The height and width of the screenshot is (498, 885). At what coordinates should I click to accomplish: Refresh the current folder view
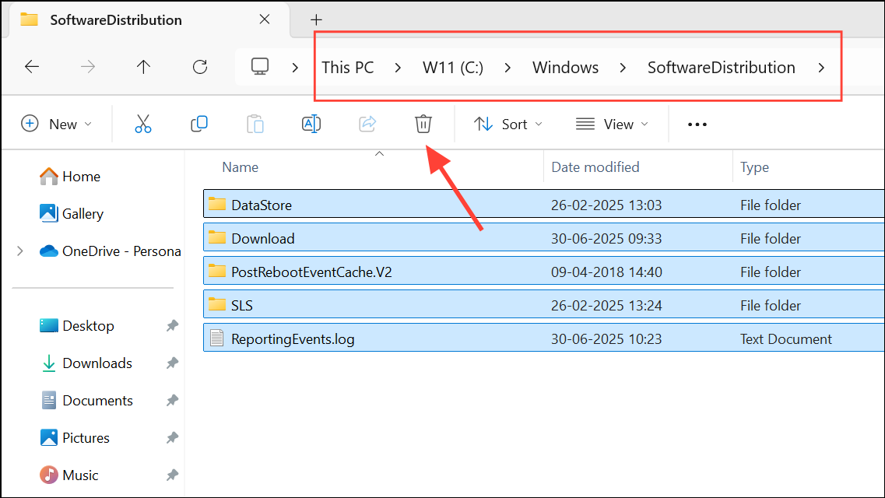[x=199, y=67]
